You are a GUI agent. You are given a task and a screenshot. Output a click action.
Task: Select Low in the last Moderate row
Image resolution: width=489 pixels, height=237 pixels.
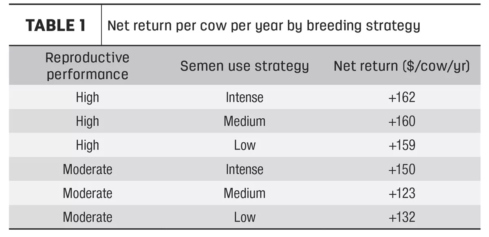pos(244,217)
